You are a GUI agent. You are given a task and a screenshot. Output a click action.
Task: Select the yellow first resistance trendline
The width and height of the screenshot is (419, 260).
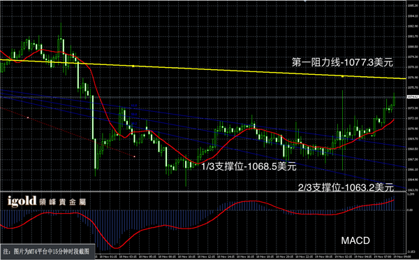click(203, 69)
